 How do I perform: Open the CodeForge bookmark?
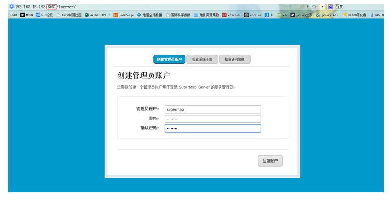(123, 15)
